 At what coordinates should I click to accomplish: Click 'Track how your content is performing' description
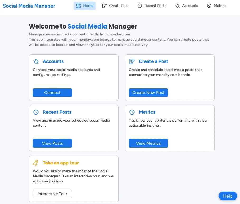(168, 123)
